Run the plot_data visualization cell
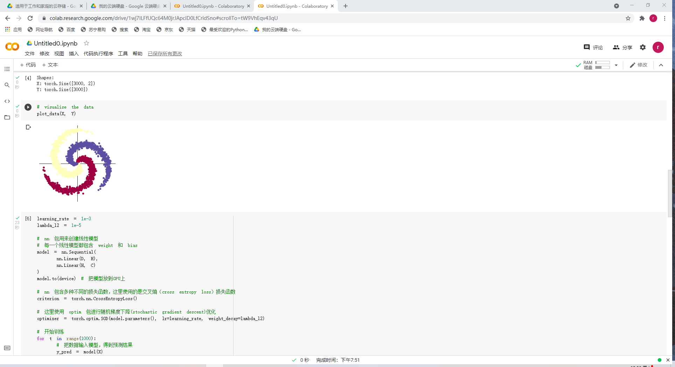 click(x=28, y=107)
